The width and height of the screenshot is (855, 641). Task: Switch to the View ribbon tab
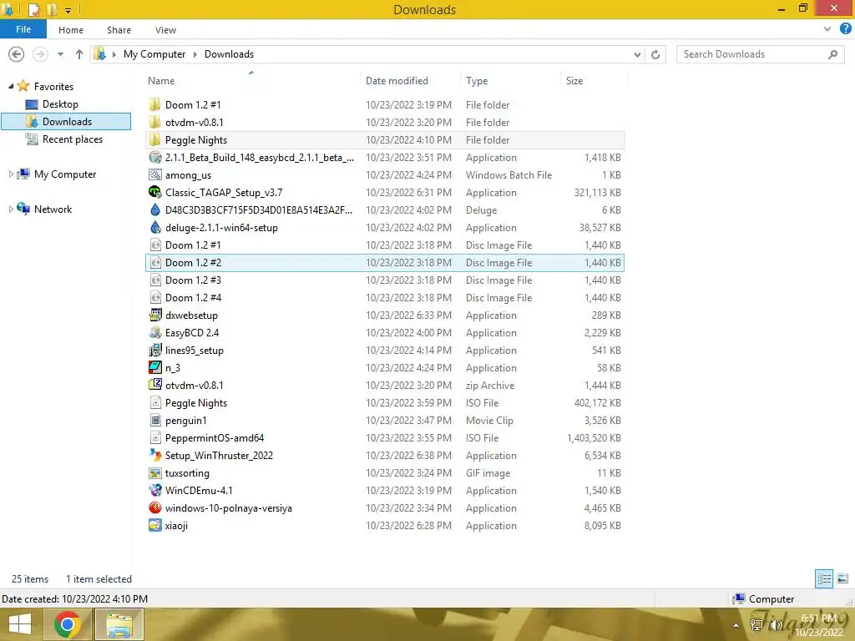[x=165, y=30]
